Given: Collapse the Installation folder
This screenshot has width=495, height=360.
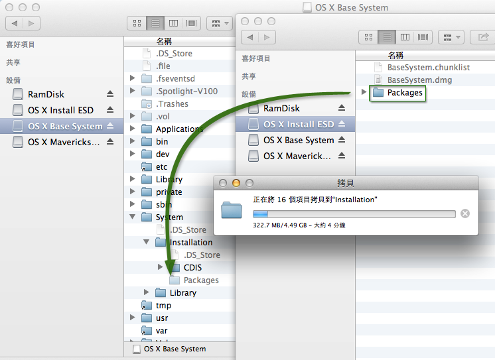Looking at the screenshot, I should [146, 242].
